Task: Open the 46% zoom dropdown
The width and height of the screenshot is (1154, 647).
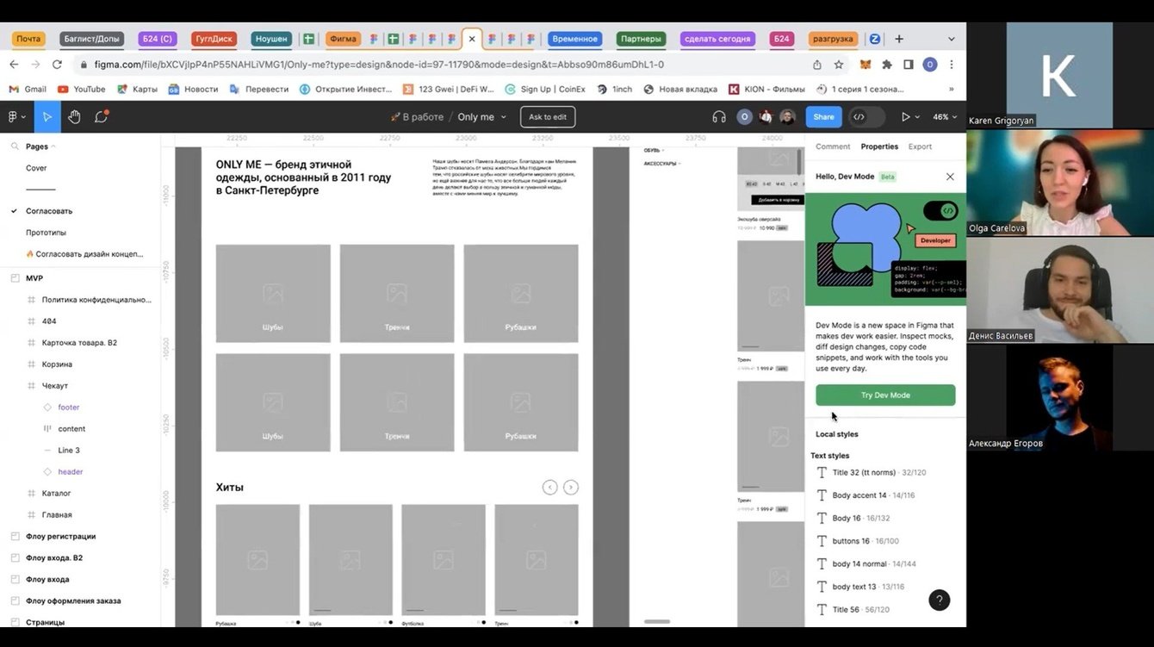Action: coord(945,117)
